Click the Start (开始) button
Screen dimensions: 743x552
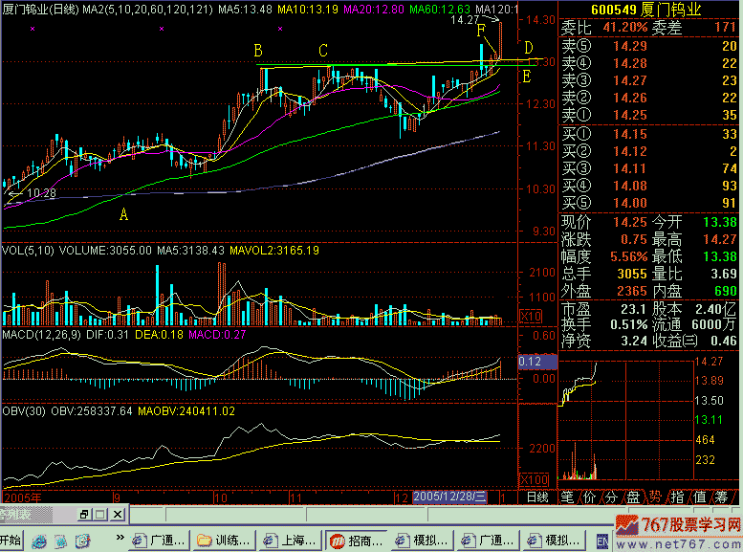11,541
